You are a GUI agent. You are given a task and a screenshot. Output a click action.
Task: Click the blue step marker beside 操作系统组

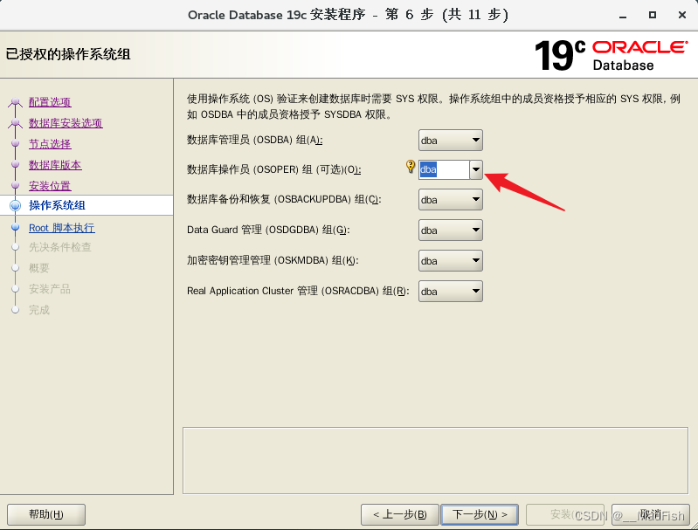pyautogui.click(x=16, y=205)
